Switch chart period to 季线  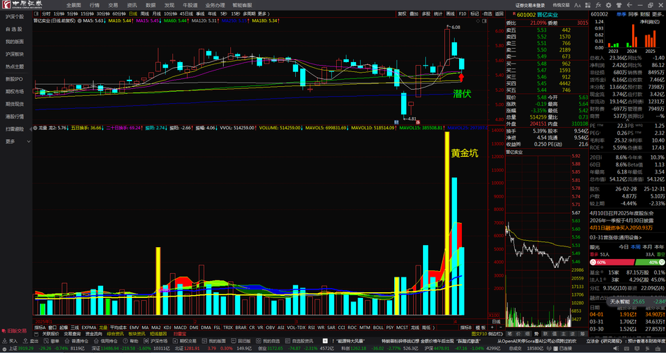click(x=200, y=13)
